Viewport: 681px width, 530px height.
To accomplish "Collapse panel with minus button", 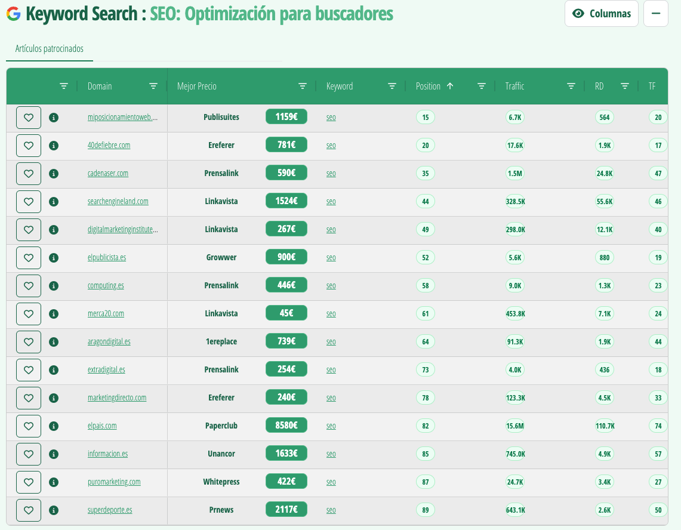I will pyautogui.click(x=656, y=14).
